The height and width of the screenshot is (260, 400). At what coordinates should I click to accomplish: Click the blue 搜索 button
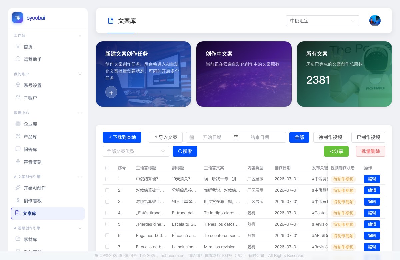(185, 151)
